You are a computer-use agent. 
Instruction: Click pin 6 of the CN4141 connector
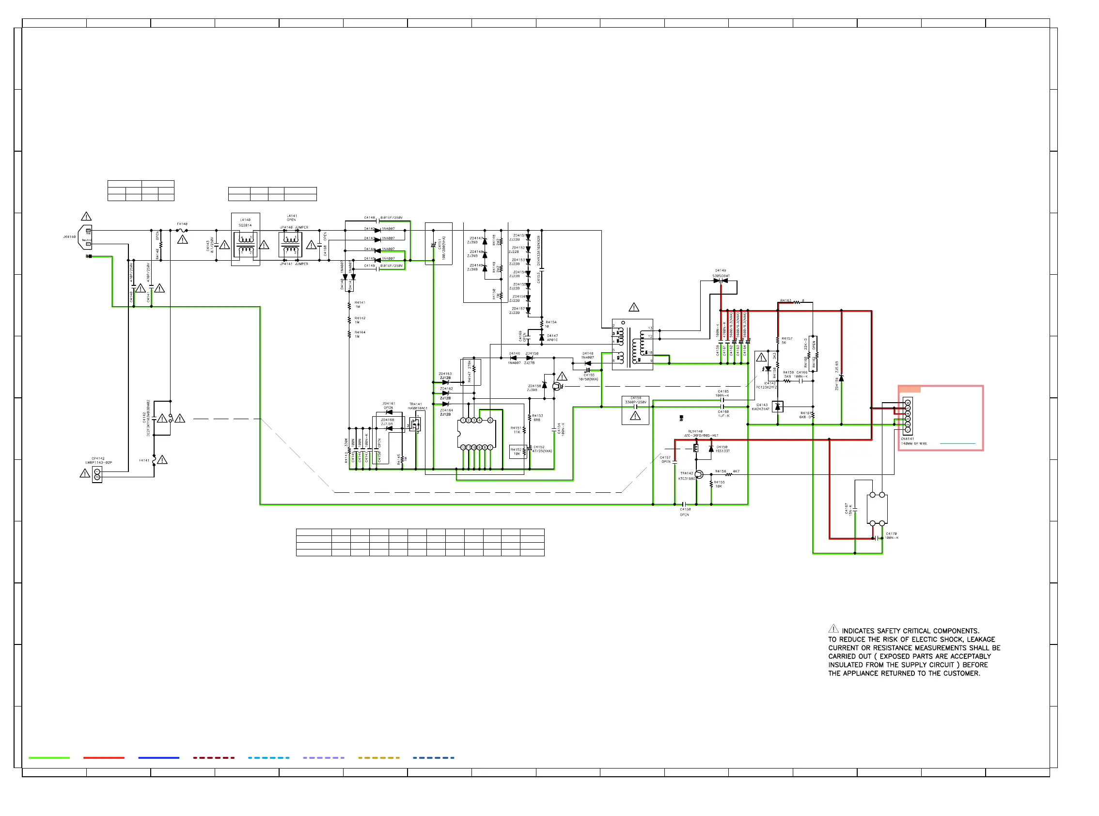pyautogui.click(x=908, y=403)
